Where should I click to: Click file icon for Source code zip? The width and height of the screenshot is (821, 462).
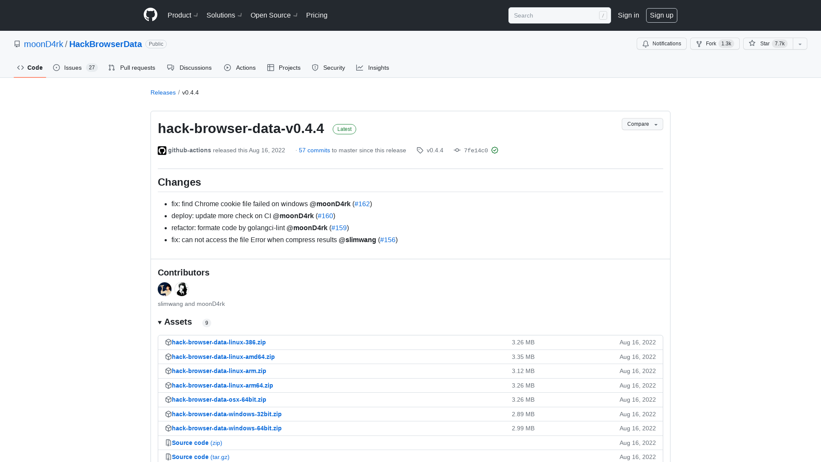[x=168, y=443]
